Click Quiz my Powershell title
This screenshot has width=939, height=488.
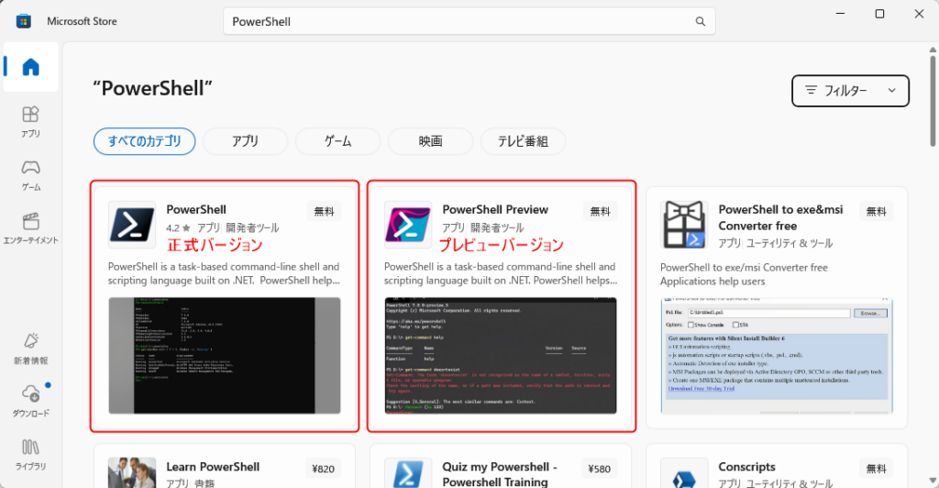point(500,473)
